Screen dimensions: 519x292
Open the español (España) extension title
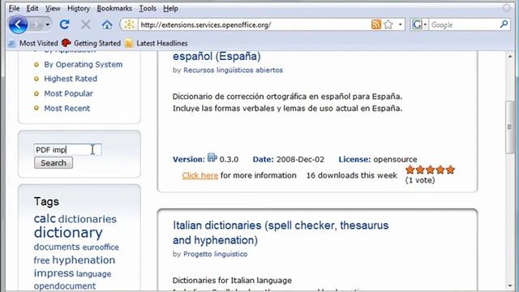pyautogui.click(x=217, y=56)
